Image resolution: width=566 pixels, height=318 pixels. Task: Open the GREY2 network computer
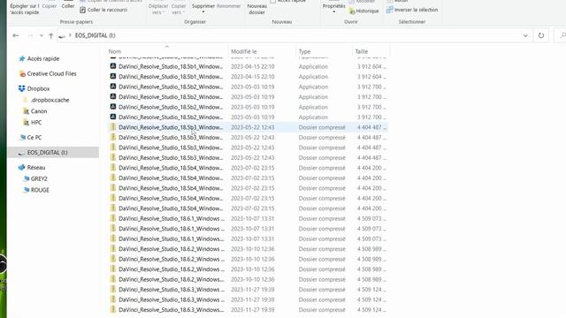pos(39,178)
